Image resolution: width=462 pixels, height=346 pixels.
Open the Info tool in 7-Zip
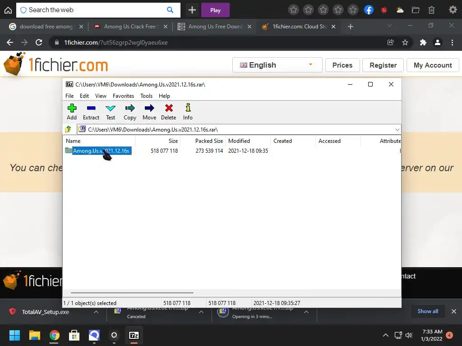click(188, 112)
